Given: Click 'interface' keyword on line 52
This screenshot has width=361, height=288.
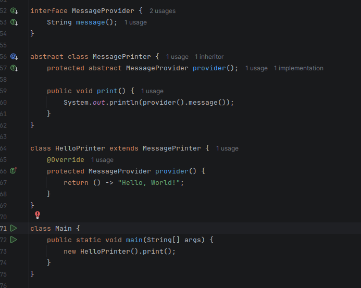Looking at the screenshot, I should pyautogui.click(x=49, y=11).
